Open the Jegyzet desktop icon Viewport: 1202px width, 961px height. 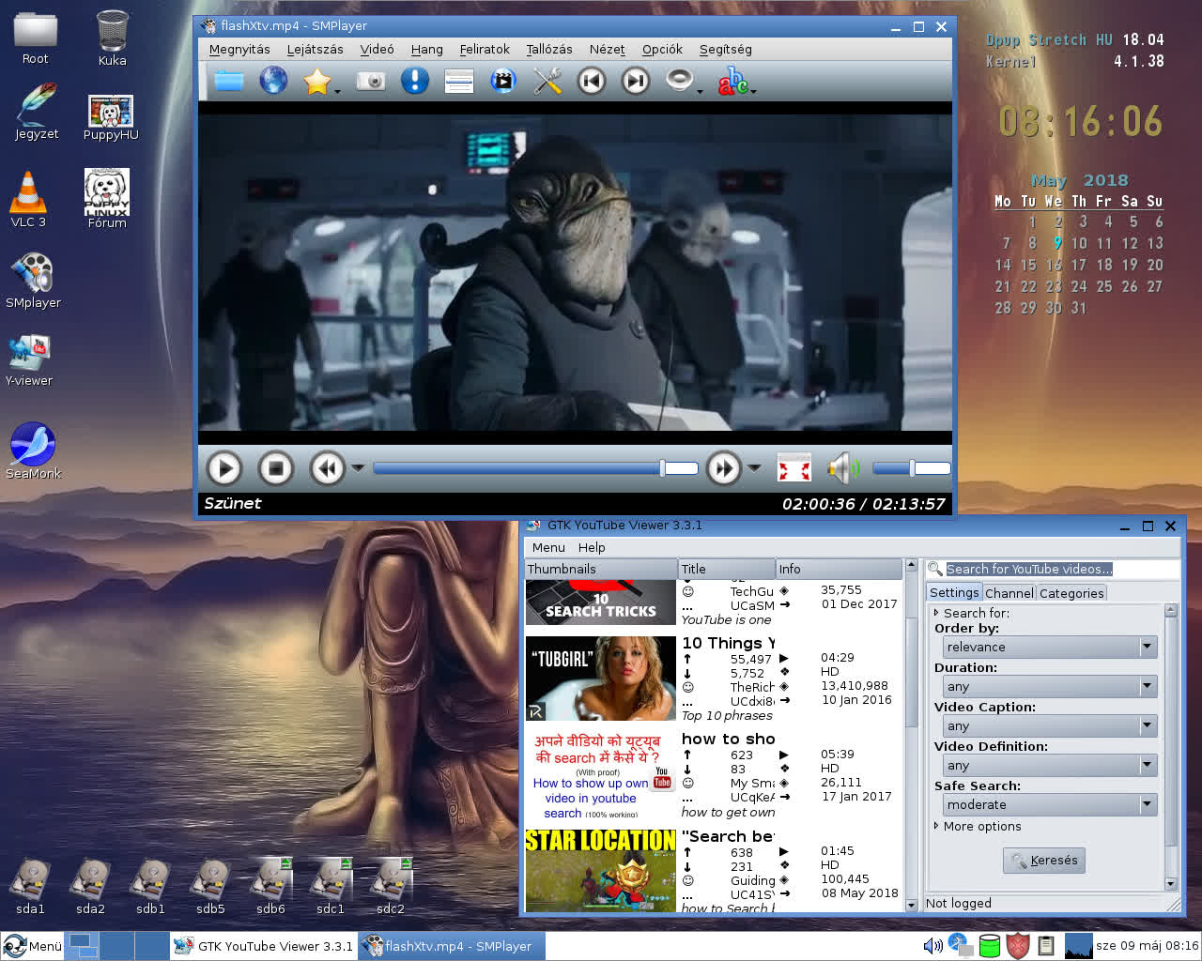(36, 112)
